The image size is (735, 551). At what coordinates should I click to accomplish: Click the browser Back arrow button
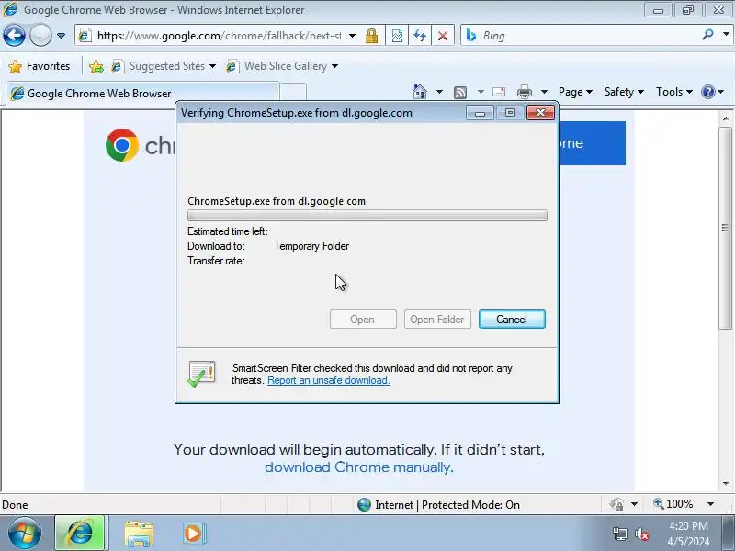tap(14, 36)
